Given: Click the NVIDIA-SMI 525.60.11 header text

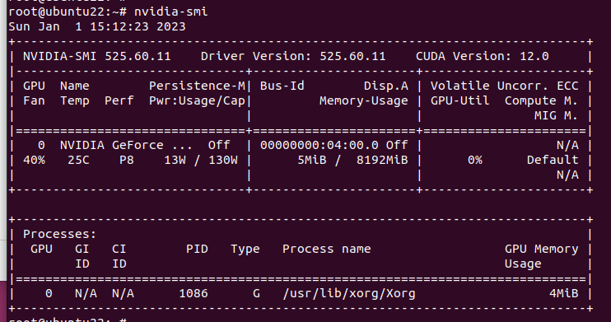Looking at the screenshot, I should click(96, 56).
